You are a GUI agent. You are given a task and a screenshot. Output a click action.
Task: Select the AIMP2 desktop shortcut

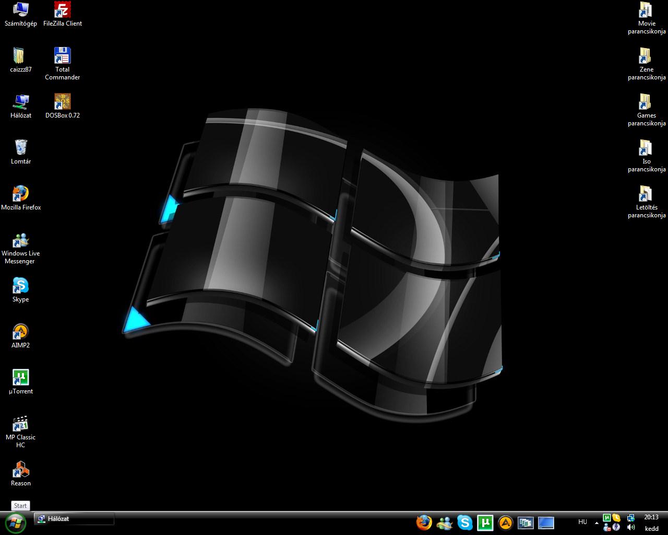[x=21, y=336]
